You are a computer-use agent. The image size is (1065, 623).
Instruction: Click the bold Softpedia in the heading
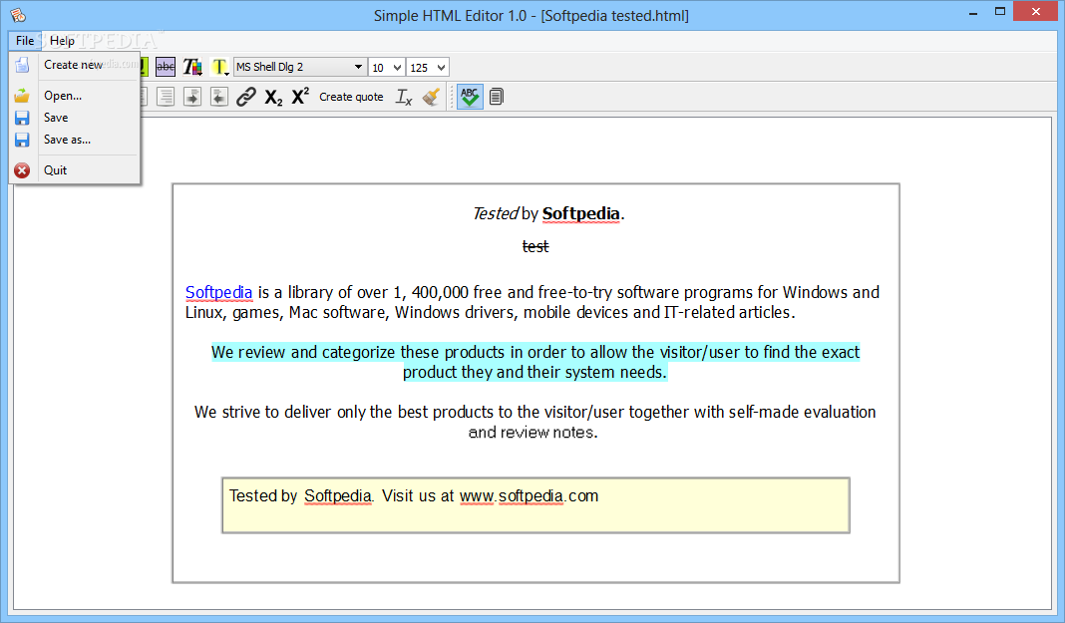(x=580, y=213)
